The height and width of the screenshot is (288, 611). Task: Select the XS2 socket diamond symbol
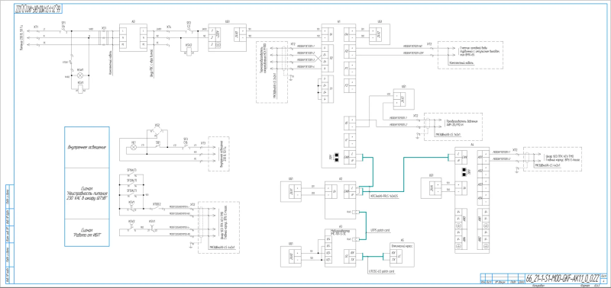[157, 132]
